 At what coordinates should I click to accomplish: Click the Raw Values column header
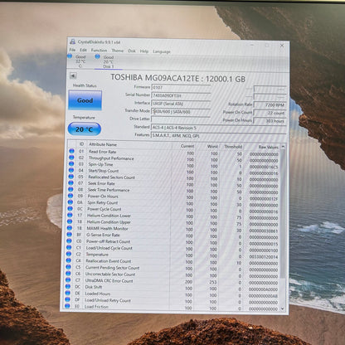pyautogui.click(x=268, y=147)
